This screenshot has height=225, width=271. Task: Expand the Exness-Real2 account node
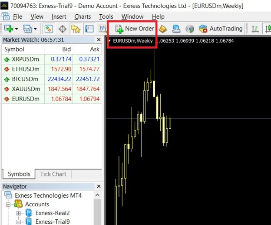coord(19,213)
